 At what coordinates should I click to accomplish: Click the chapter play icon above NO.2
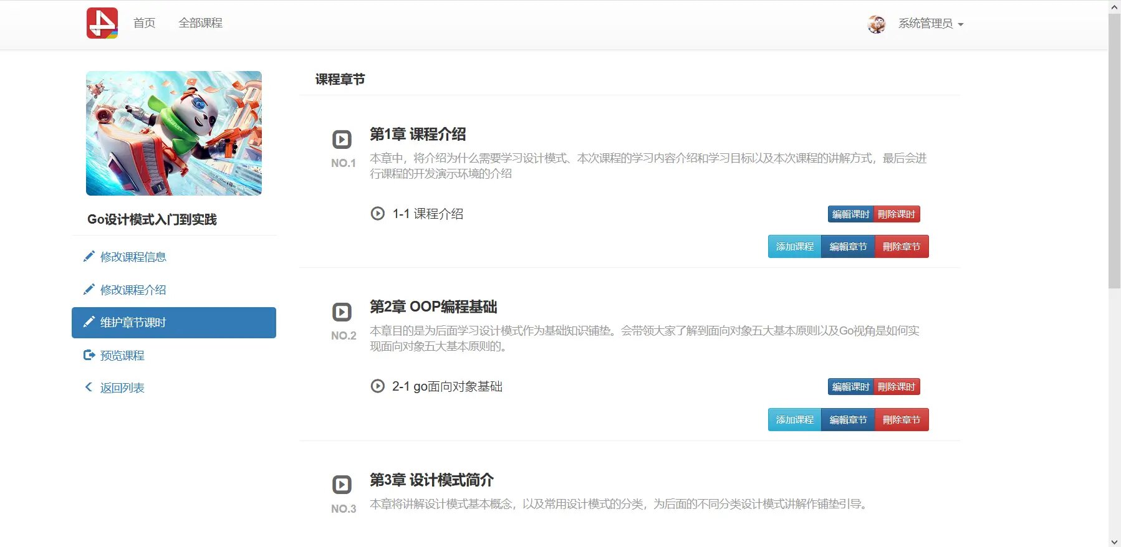tap(342, 312)
